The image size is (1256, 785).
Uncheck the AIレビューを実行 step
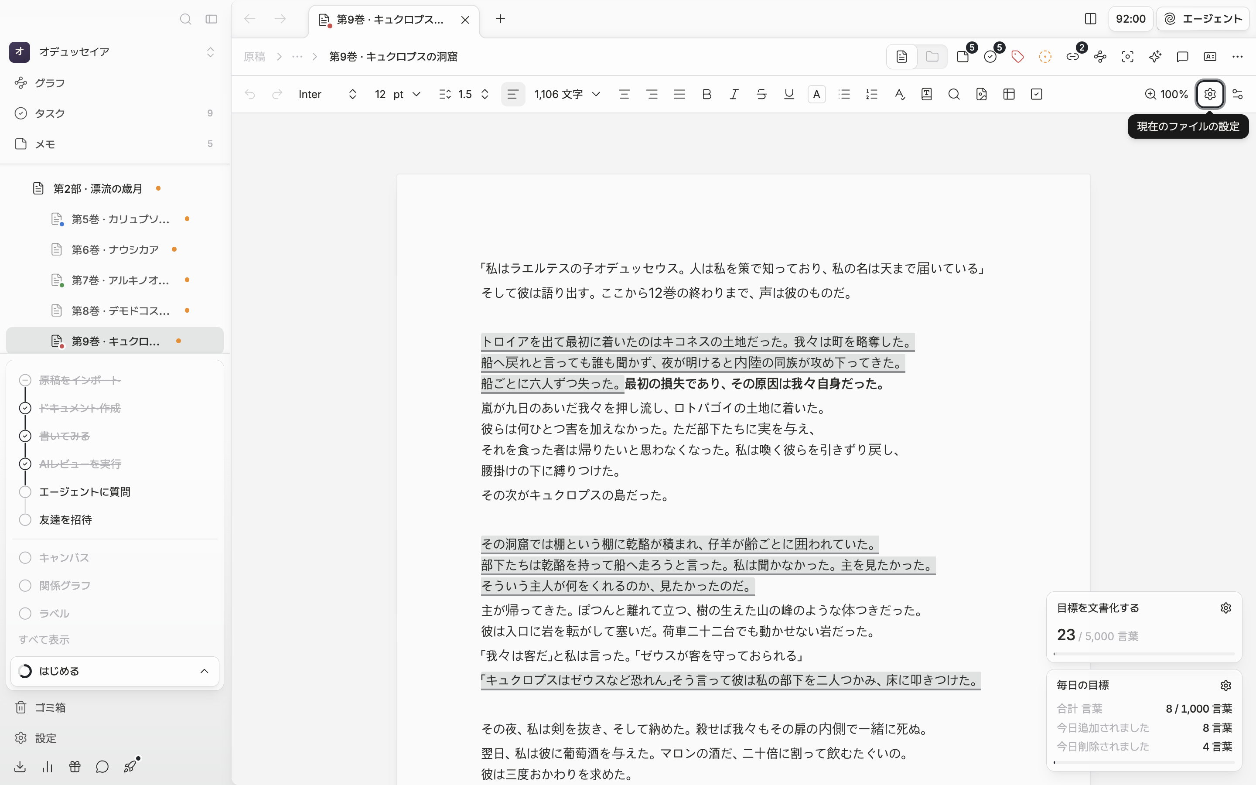coord(25,464)
